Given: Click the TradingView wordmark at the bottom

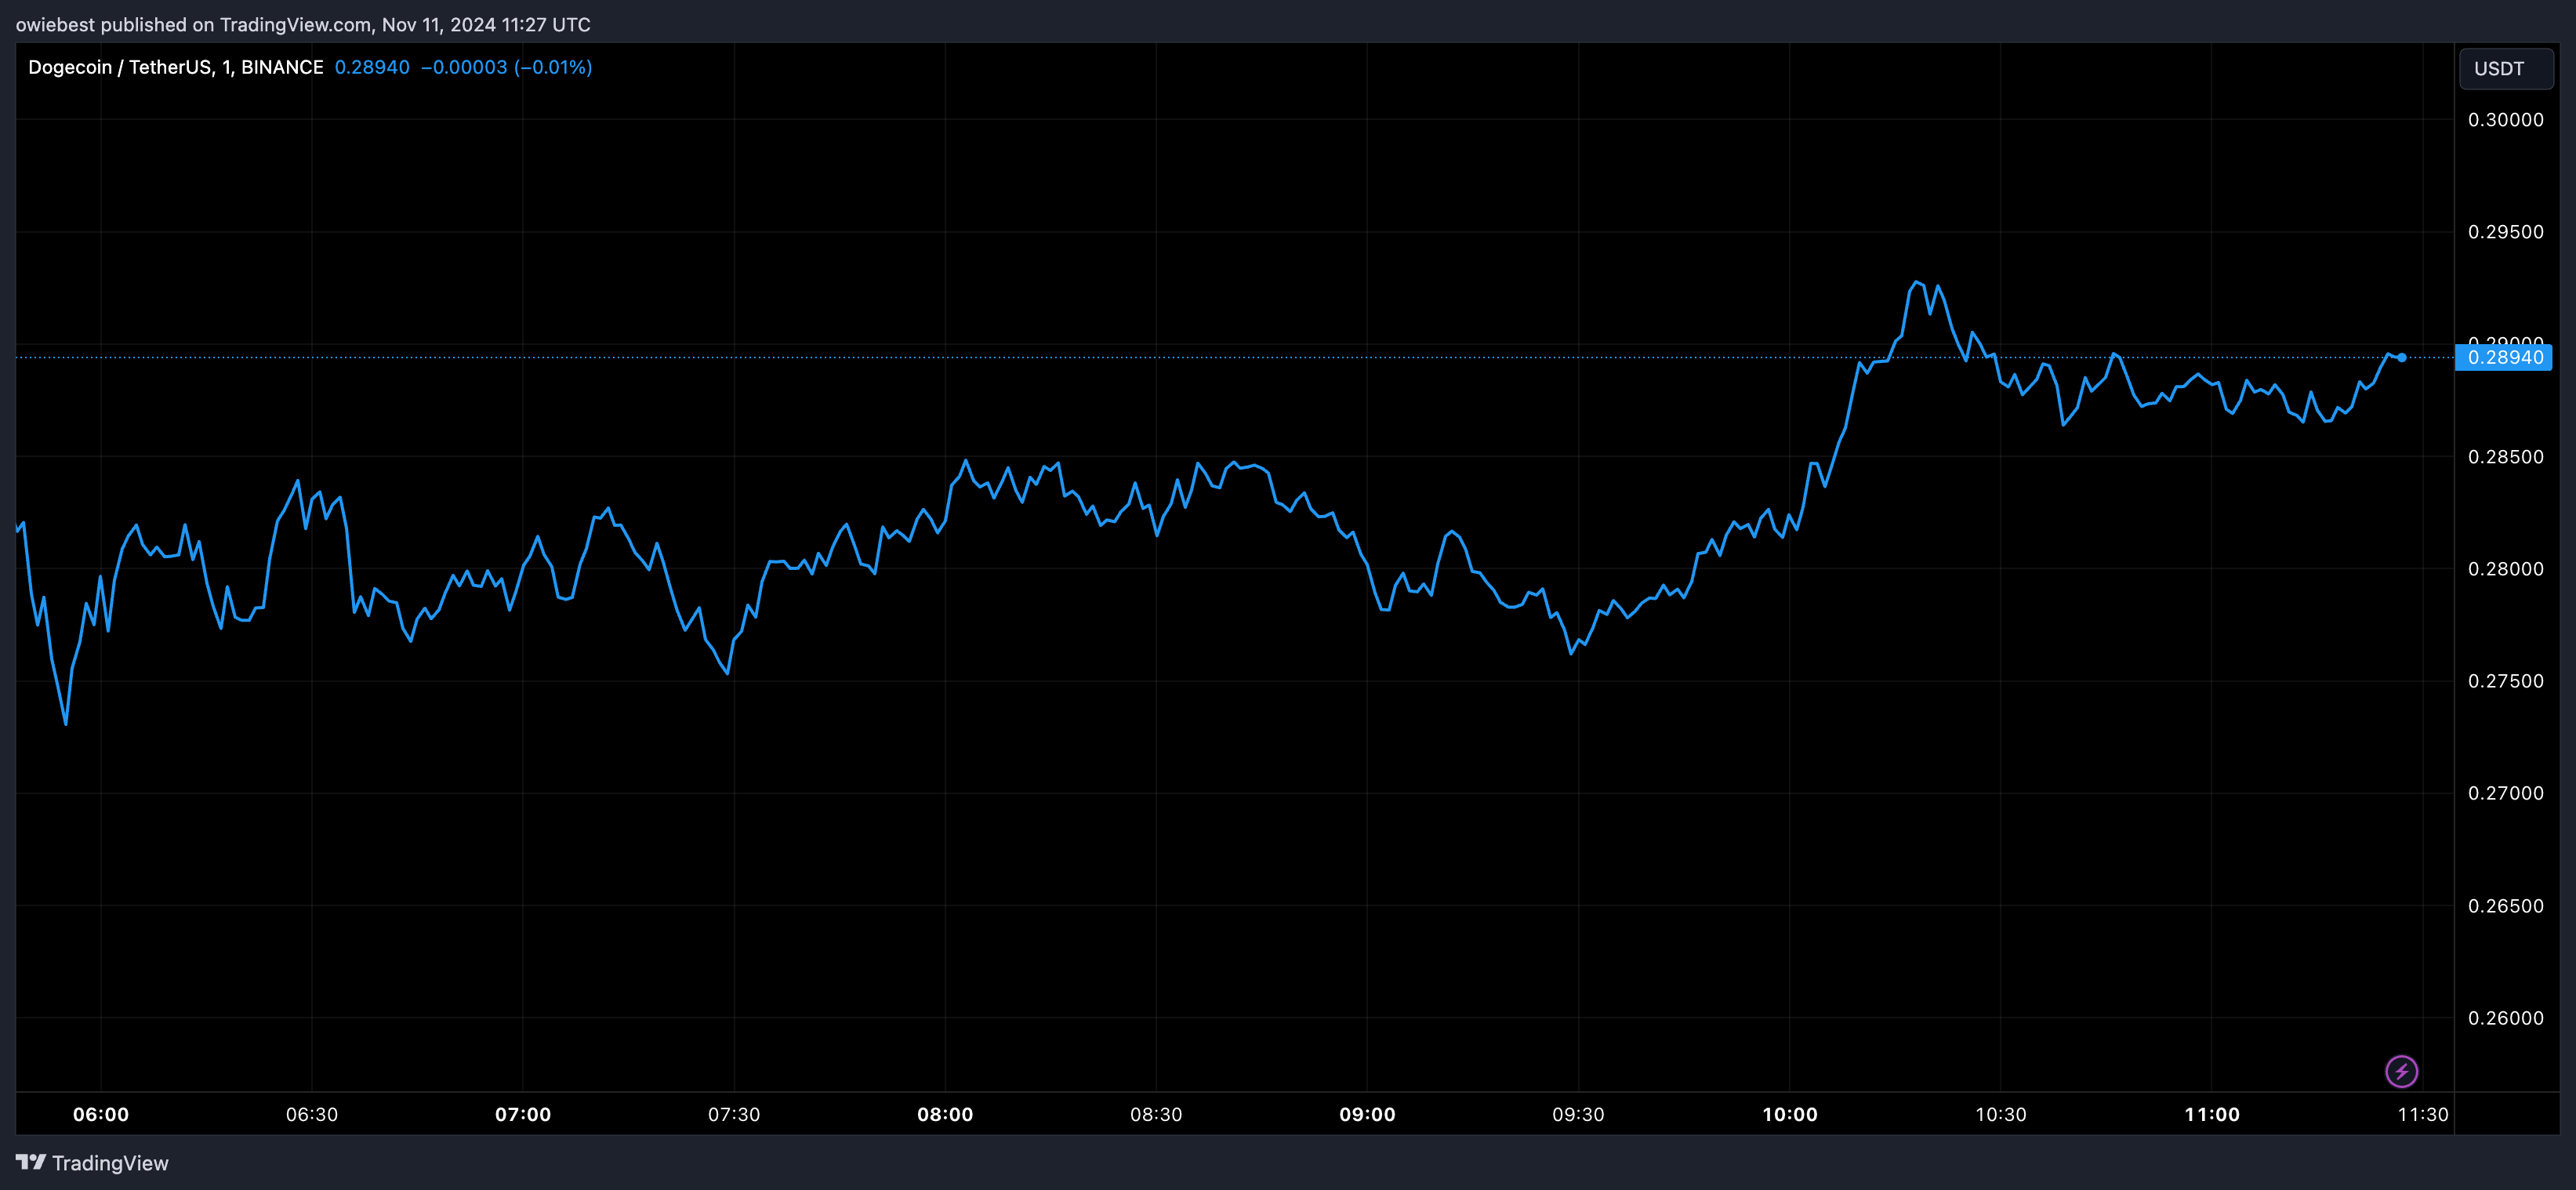Looking at the screenshot, I should pos(110,1163).
